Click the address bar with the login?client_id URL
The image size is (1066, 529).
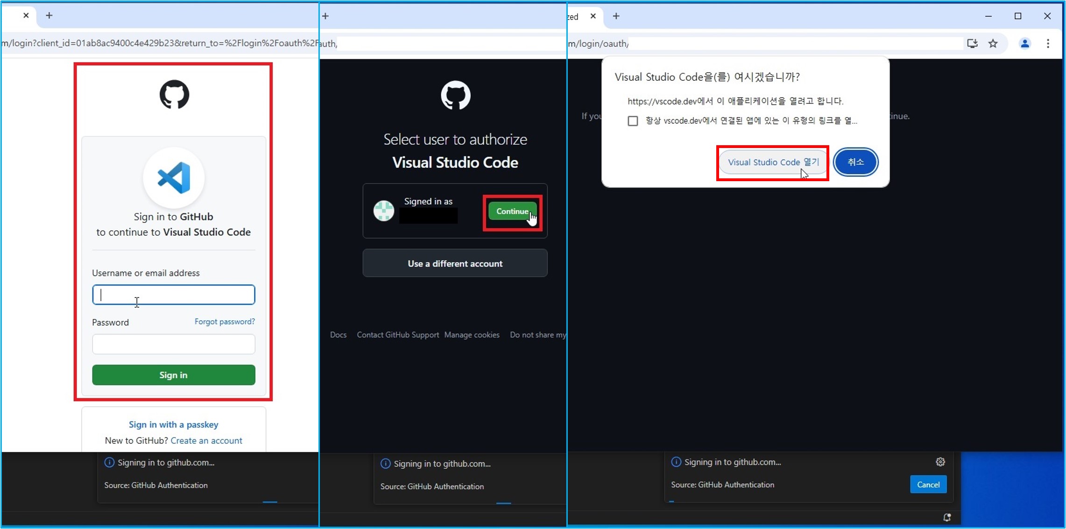[159, 43]
